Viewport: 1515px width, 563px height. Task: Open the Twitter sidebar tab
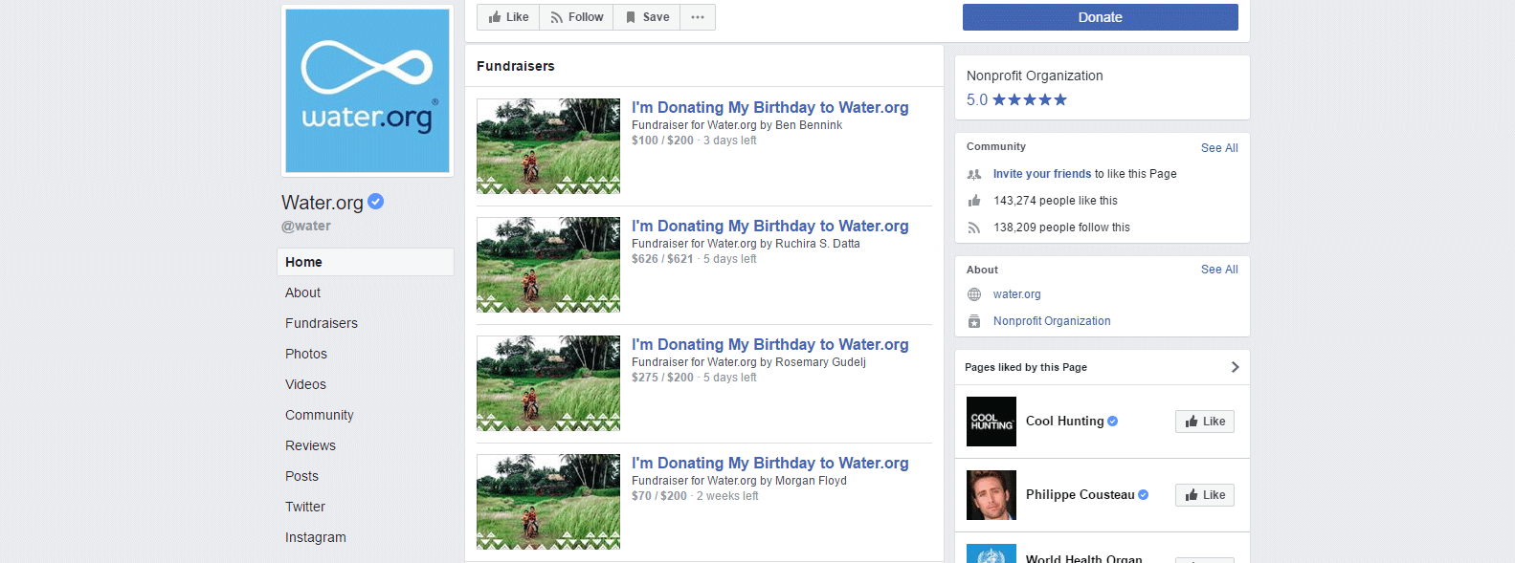(305, 507)
